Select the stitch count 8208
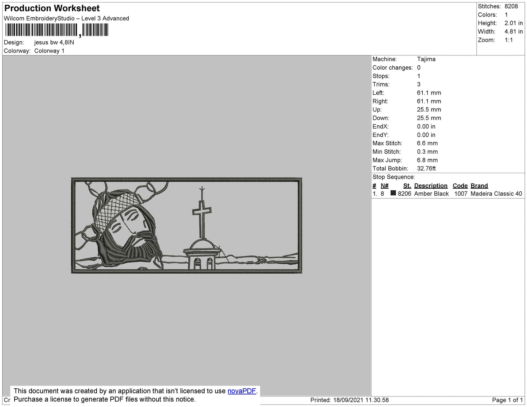Image resolution: width=527 pixels, height=407 pixels. (x=511, y=6)
